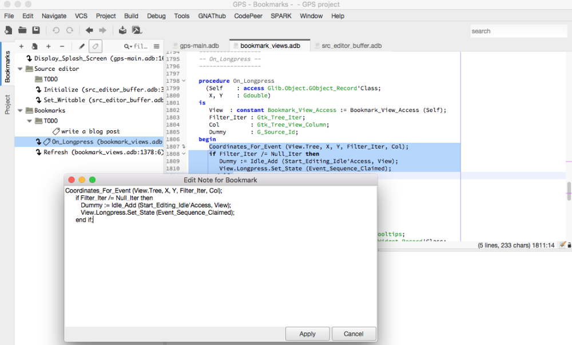Viewport: 572px width, 345px height.
Task: Go back using the left arrow toolbar icon
Action: point(89,30)
